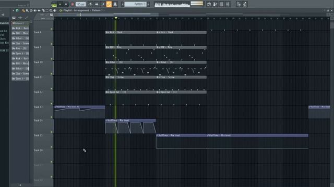Select Pattern 1 in the picker list
The width and height of the screenshot is (334, 187).
[x=20, y=23]
